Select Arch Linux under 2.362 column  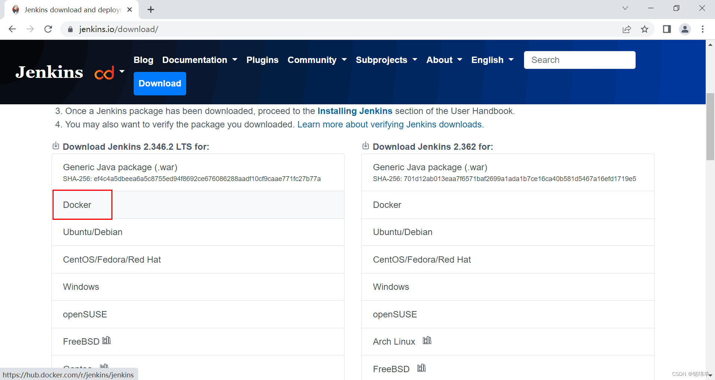[x=508, y=342]
